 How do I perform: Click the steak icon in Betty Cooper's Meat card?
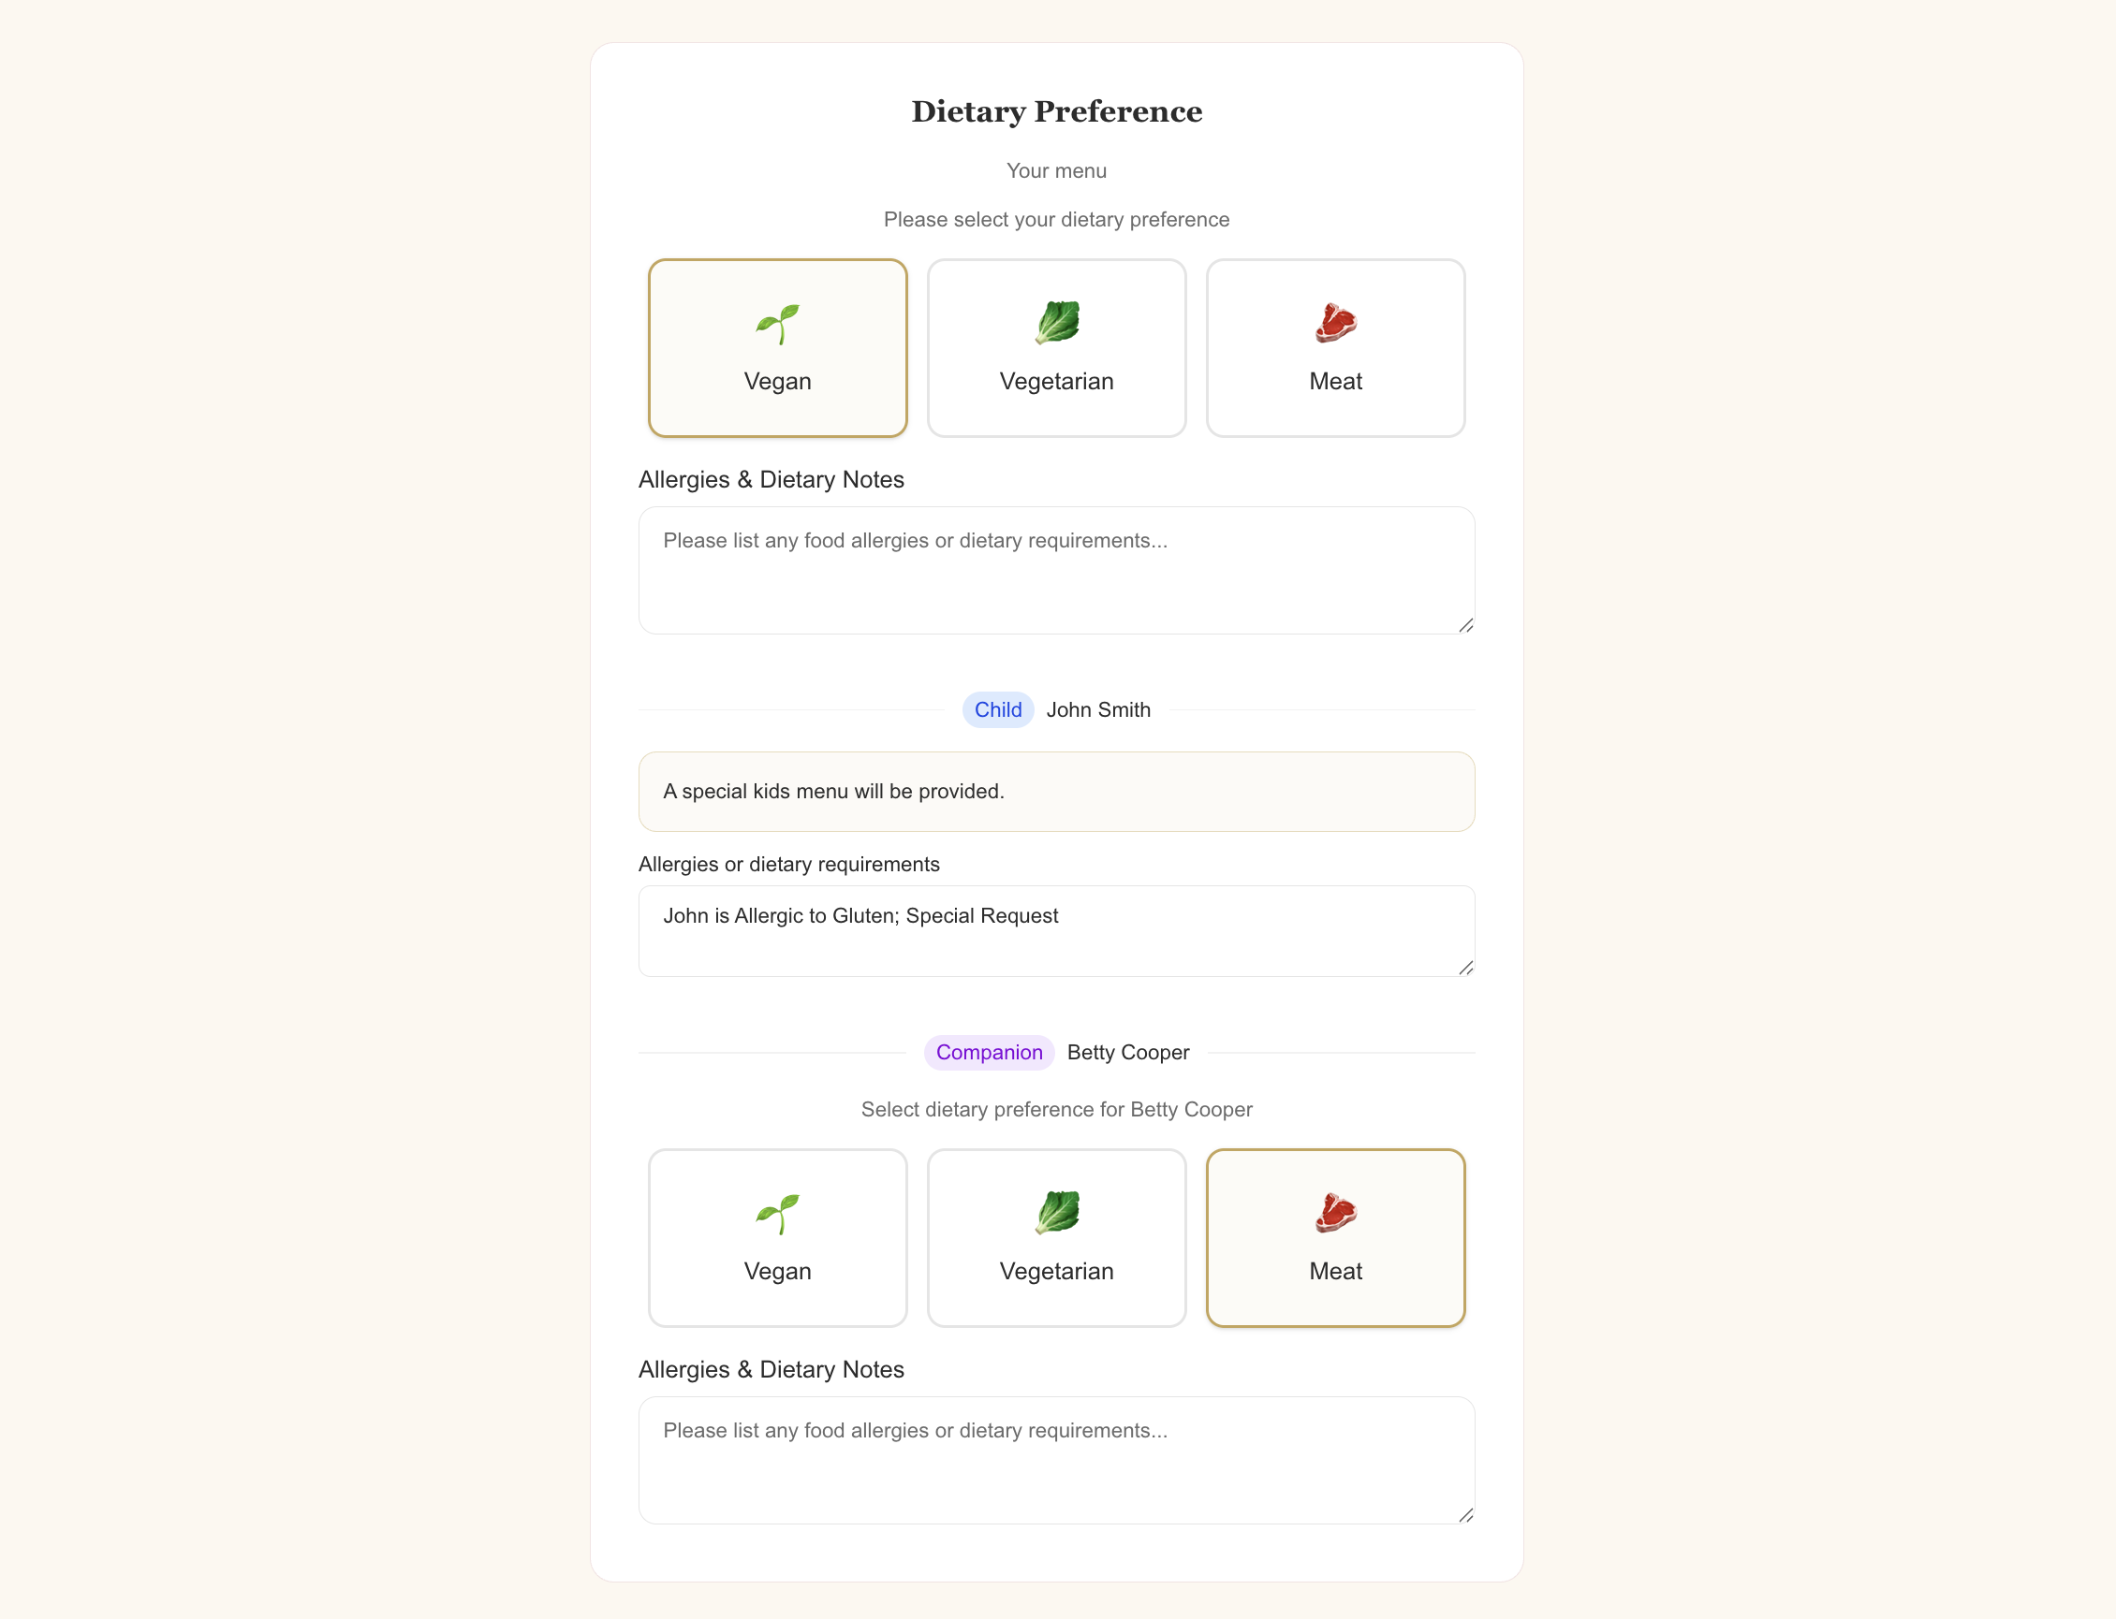click(x=1334, y=1215)
